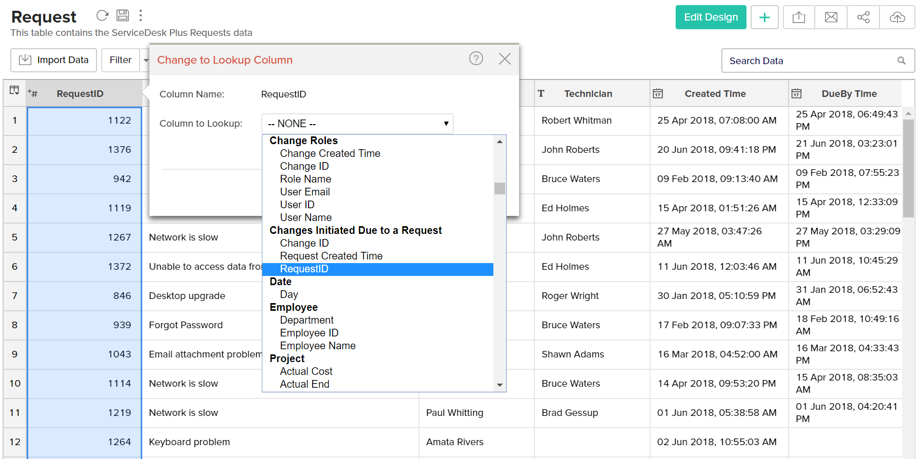919x459 pixels.
Task: Open the Filter dropdown arrow
Action: pyautogui.click(x=145, y=61)
